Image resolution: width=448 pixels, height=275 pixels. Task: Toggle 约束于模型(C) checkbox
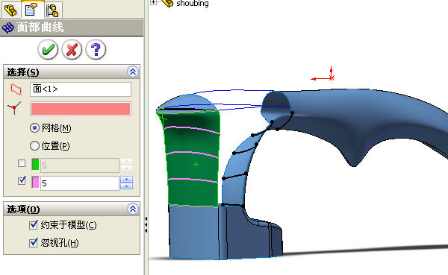point(34,225)
